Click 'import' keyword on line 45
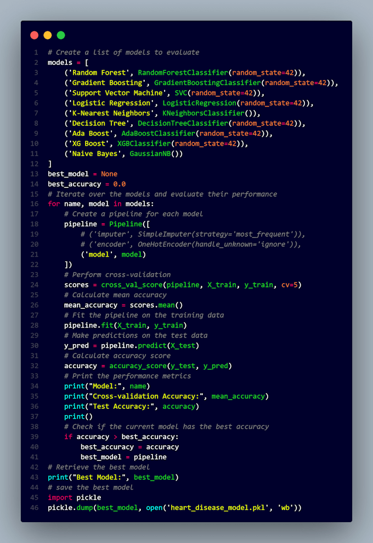 click(x=60, y=497)
